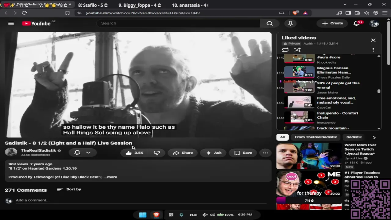
Task: Open TheRealSadistik channel name link
Action: tap(38, 150)
